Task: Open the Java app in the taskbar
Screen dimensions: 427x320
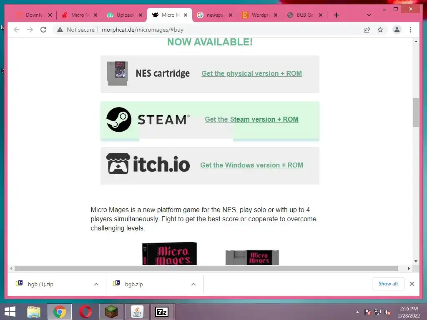Action: (x=137, y=312)
